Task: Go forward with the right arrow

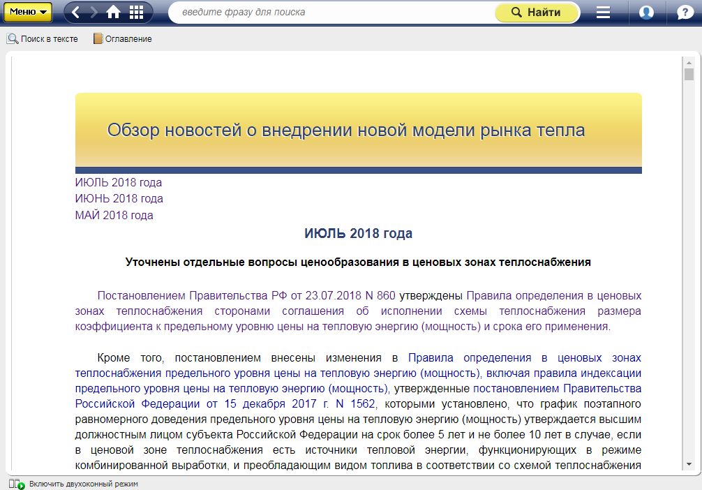Action: coord(94,13)
